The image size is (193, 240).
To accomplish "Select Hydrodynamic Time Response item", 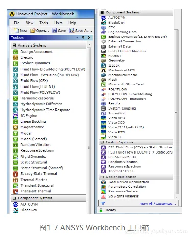I will [x=45, y=110].
